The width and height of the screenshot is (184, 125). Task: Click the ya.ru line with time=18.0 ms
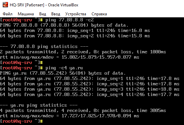tap(89, 89)
